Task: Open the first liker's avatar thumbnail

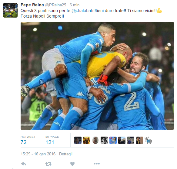Action: pyautogui.click(x=78, y=140)
